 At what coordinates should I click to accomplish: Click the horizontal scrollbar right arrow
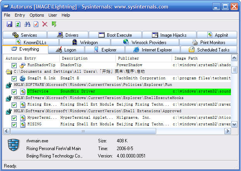pos(227,131)
